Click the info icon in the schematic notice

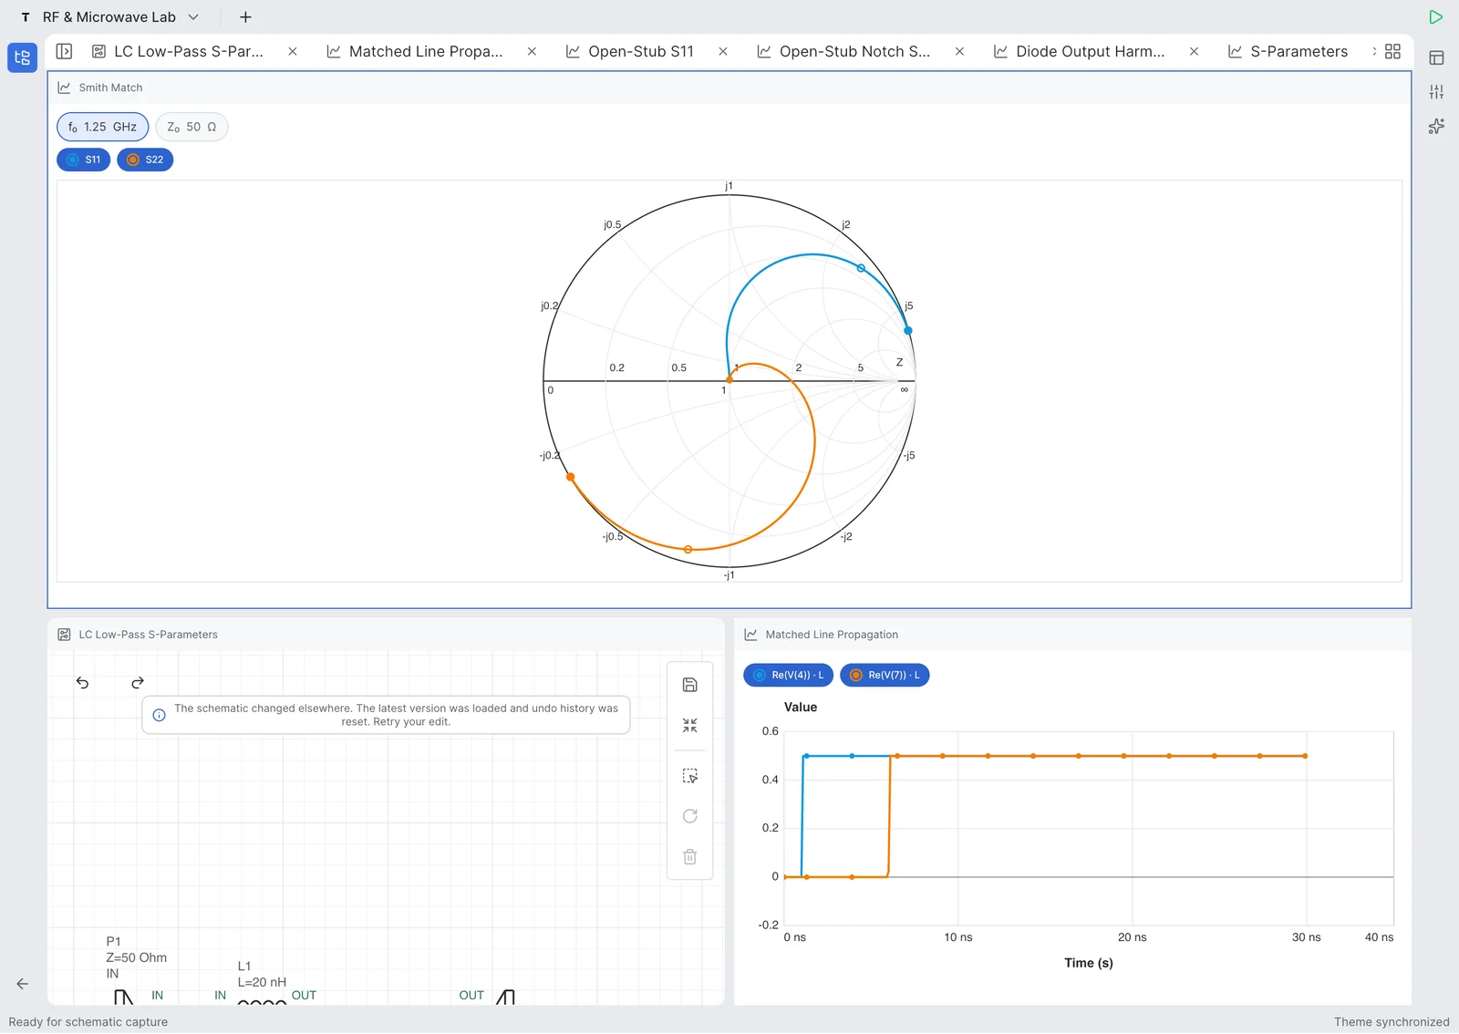[159, 715]
